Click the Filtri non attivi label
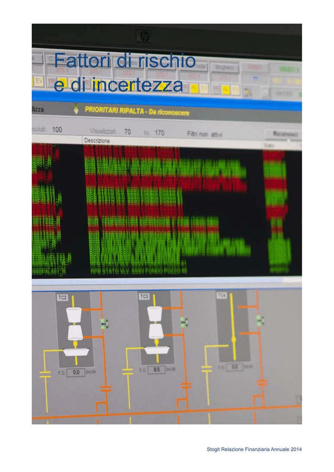 (x=204, y=134)
